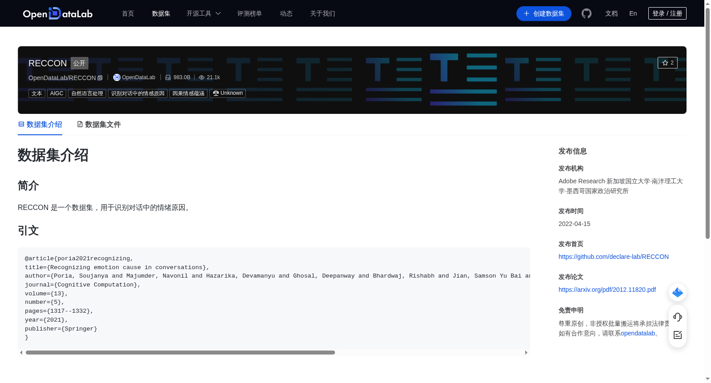Open 关于我们 navigation item
This screenshot has width=711, height=383.
(323, 14)
